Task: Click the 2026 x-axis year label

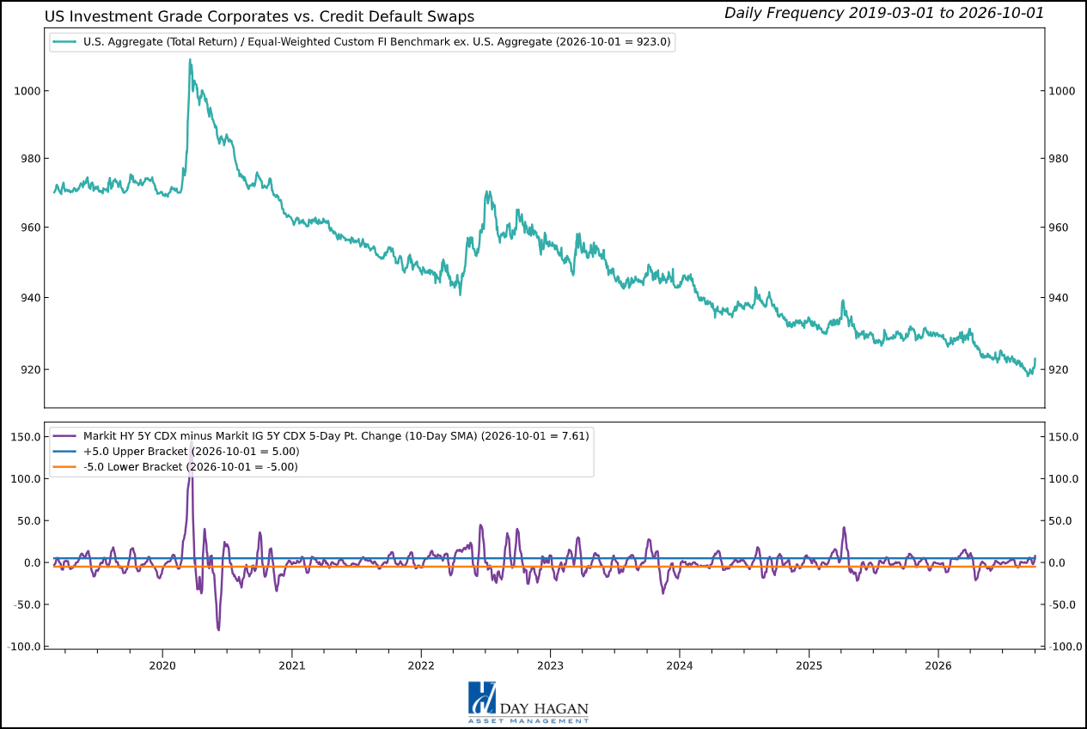Action: click(938, 665)
